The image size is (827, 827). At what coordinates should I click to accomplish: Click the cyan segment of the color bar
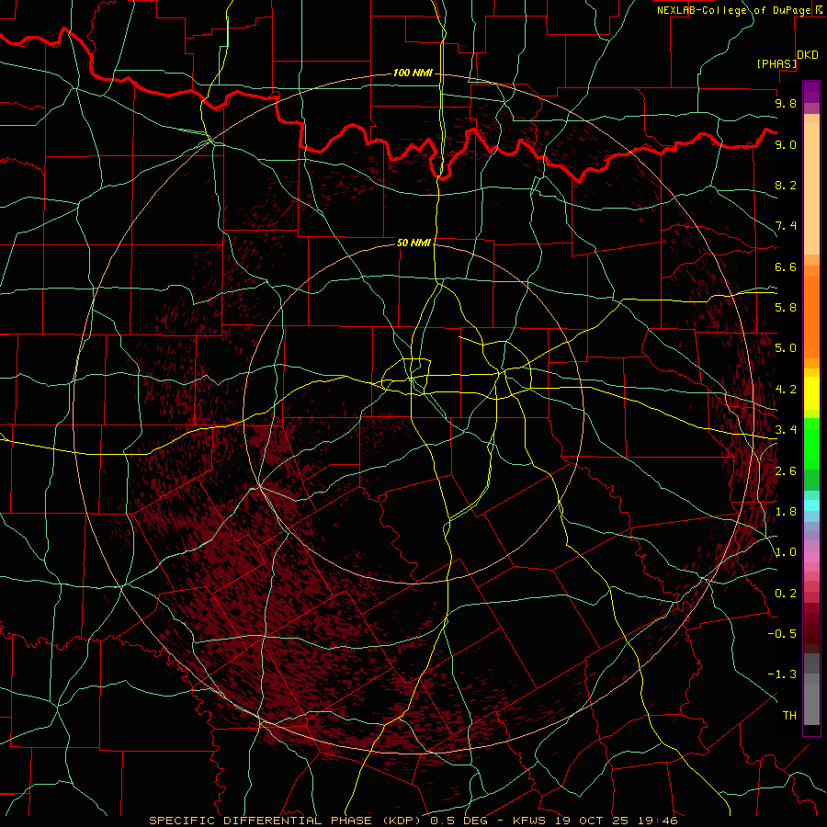coord(811,505)
